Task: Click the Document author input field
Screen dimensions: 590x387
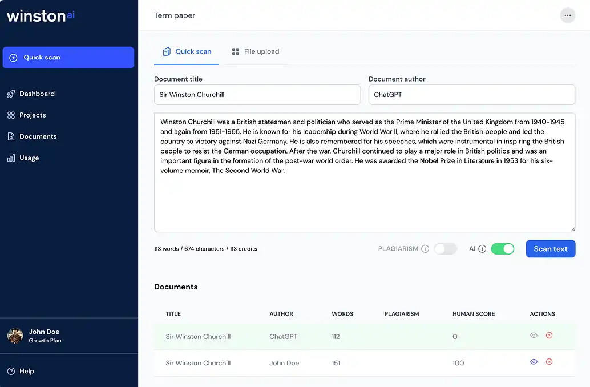Action: pyautogui.click(x=472, y=95)
